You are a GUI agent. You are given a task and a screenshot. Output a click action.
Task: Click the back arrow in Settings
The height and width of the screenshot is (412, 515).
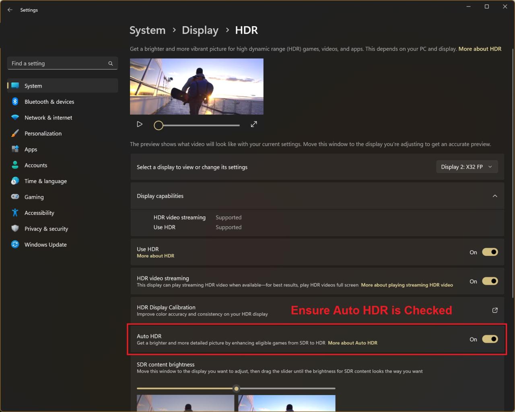pyautogui.click(x=10, y=10)
